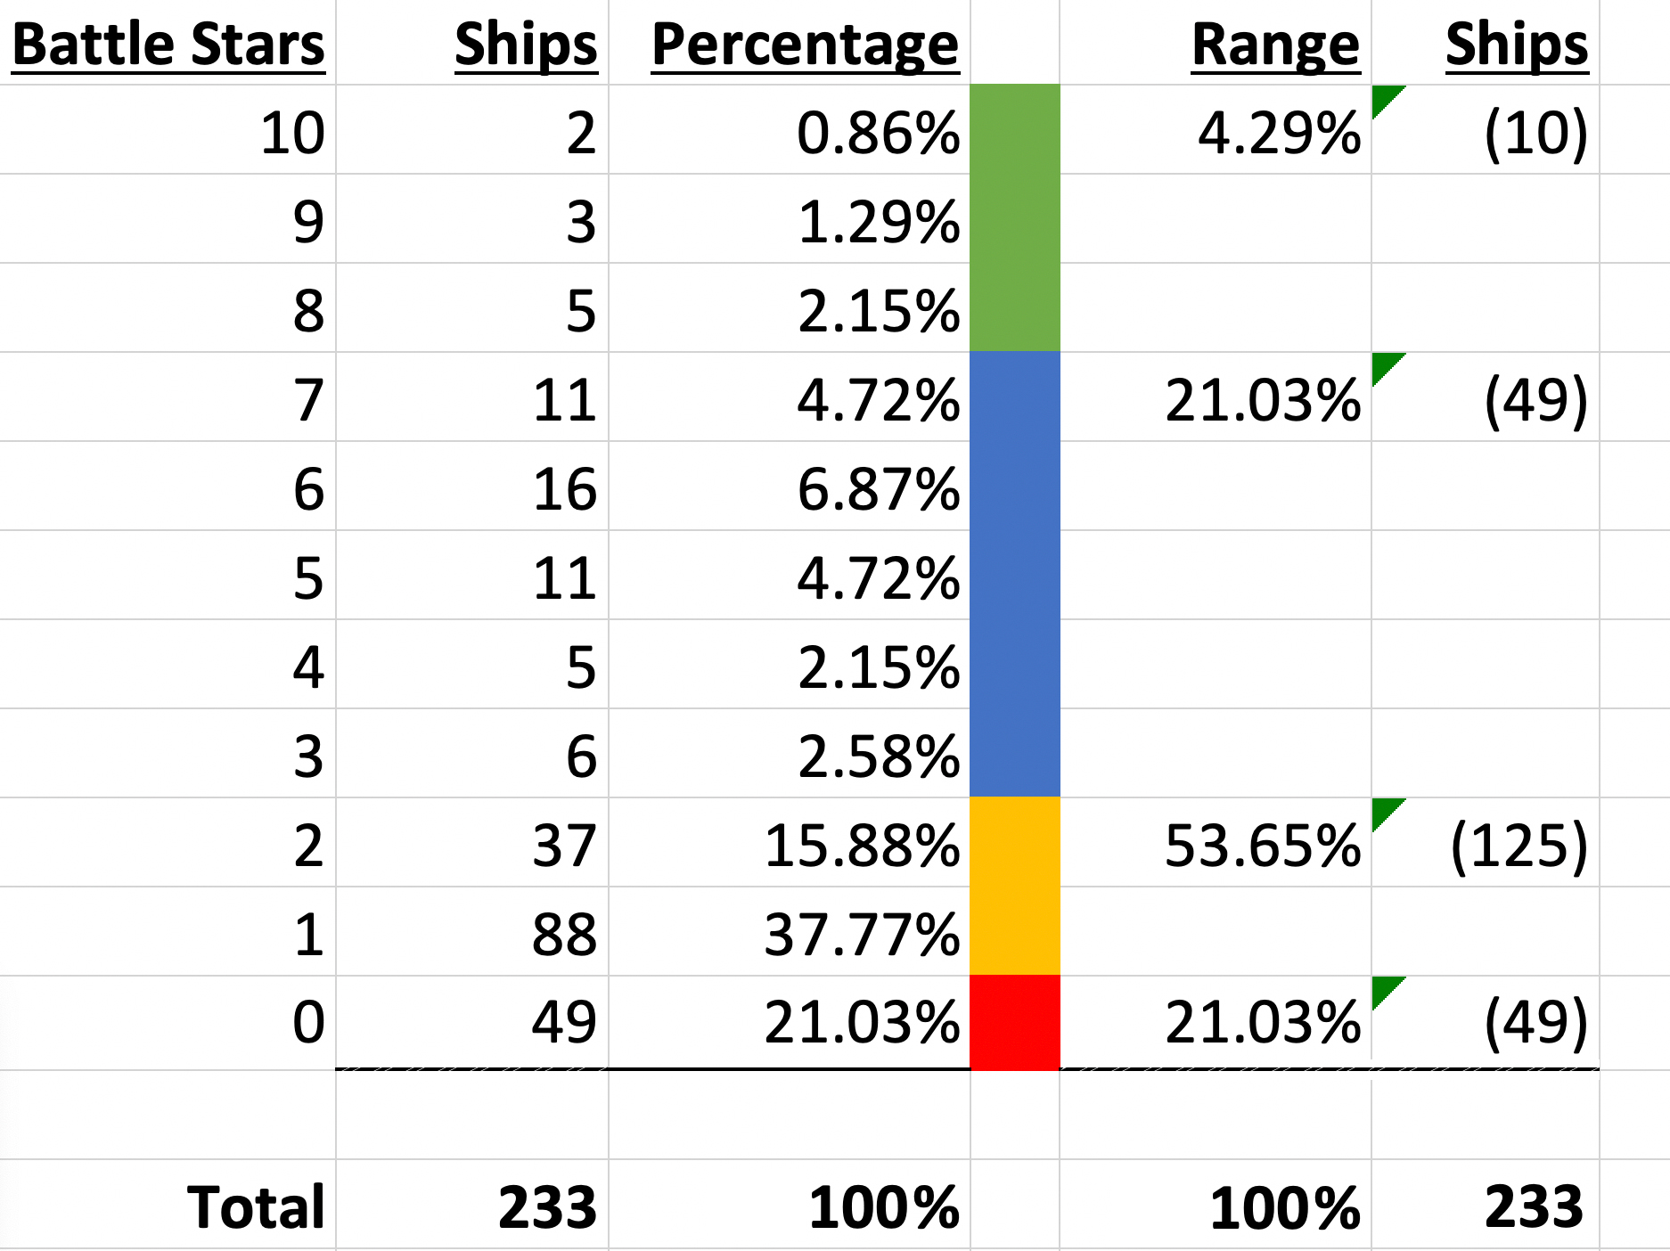Select the blue color-filled cell block
Image resolution: width=1670 pixels, height=1251 pixels.
(1014, 574)
